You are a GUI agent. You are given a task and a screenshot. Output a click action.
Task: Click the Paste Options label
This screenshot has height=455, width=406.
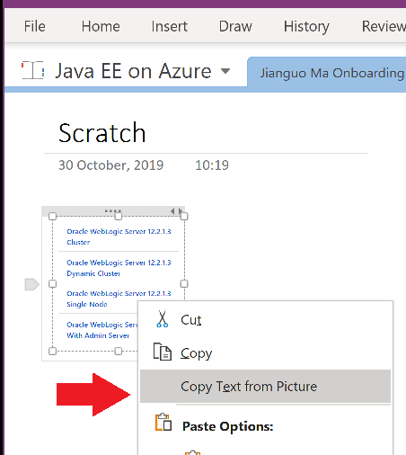[228, 426]
